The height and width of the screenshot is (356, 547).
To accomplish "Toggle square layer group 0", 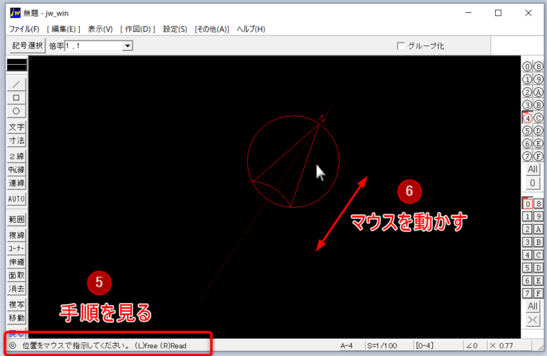I will tap(528, 204).
